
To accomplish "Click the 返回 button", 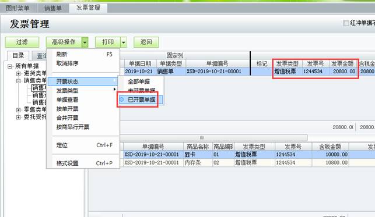I will [146, 42].
